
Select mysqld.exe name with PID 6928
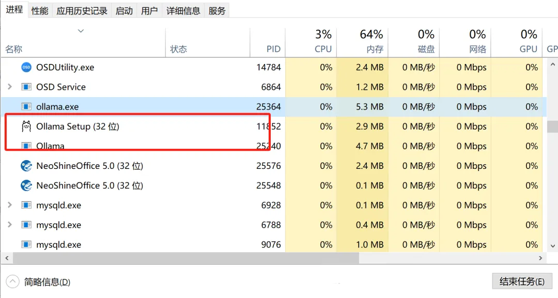59,205
